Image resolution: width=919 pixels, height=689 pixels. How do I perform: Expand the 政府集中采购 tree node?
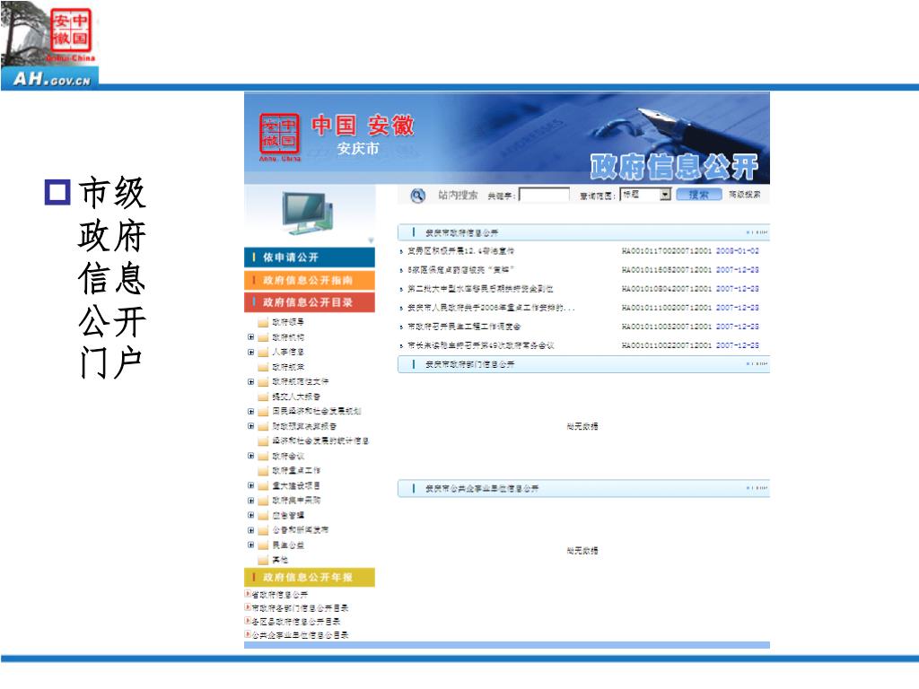coord(251,501)
